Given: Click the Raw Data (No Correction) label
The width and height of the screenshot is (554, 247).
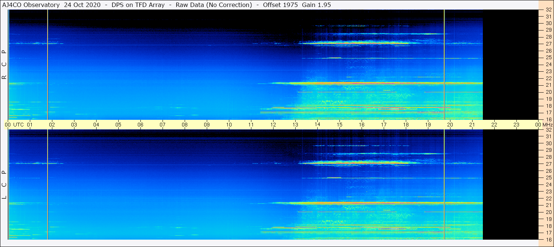Looking at the screenshot, I should coord(214,5).
